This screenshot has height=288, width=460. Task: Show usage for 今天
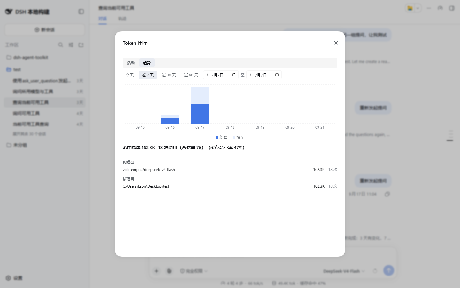130,75
